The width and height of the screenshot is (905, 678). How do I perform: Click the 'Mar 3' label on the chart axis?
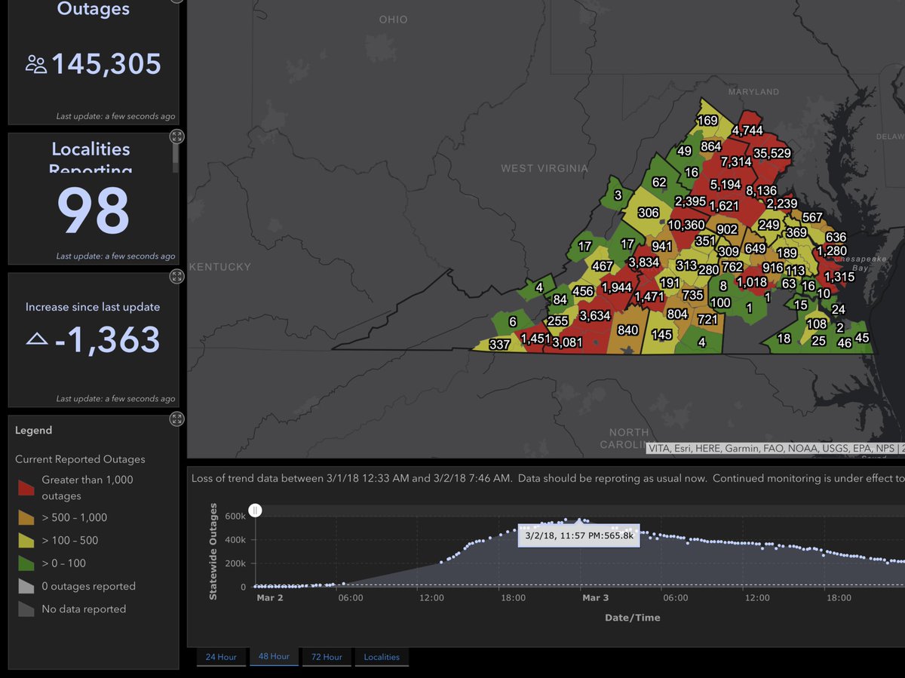pos(595,598)
